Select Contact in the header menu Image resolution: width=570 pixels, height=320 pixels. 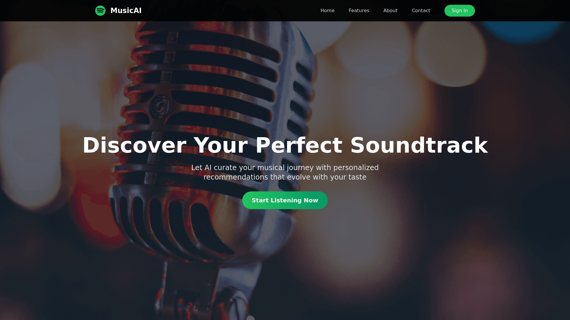tap(421, 11)
